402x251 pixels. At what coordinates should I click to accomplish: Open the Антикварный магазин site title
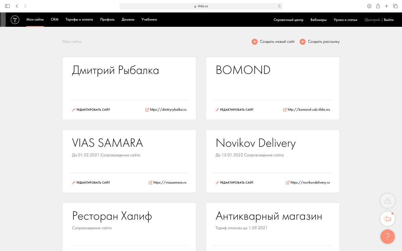[x=269, y=216]
